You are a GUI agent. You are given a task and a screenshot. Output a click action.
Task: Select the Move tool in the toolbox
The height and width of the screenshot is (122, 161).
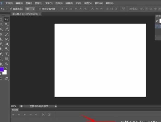(x=7, y=19)
